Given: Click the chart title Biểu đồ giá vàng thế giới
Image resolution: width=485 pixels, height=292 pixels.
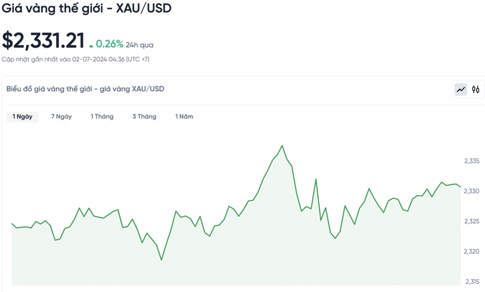Looking at the screenshot, I should [85, 89].
